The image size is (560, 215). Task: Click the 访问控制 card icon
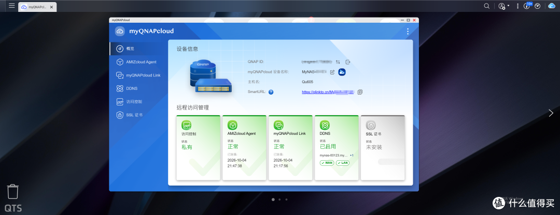187,125
